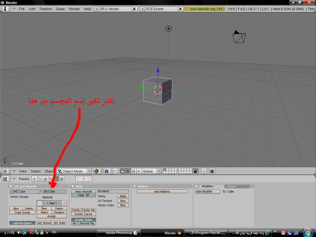316x237 pixels.
Task: Click the Sticky Make button
Action: click(x=123, y=196)
